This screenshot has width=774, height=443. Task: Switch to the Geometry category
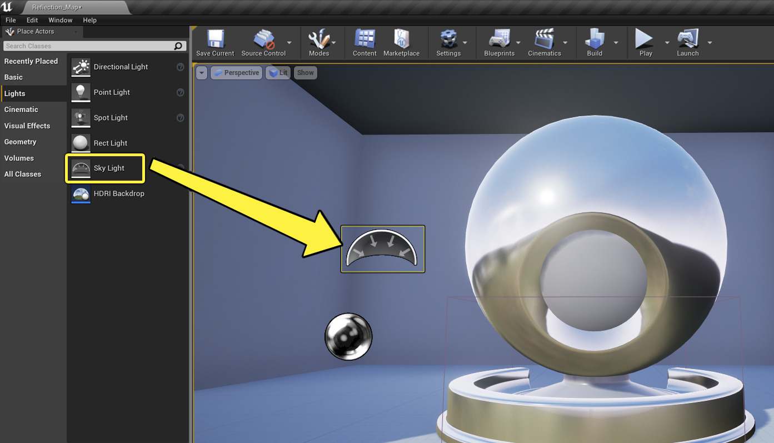point(21,142)
